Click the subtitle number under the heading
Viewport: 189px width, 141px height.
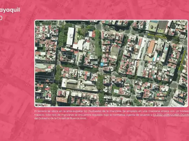[x=1, y=18]
